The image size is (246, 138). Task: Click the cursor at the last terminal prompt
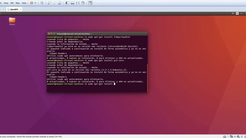tap(115, 84)
